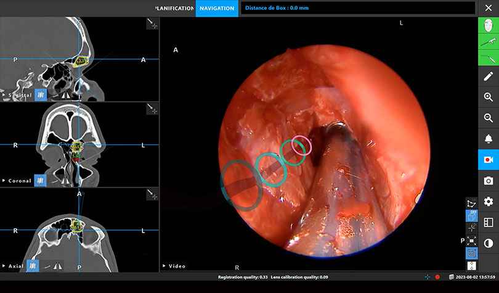Open the alert bell notifications
This screenshot has width=499, height=293.
tap(489, 138)
